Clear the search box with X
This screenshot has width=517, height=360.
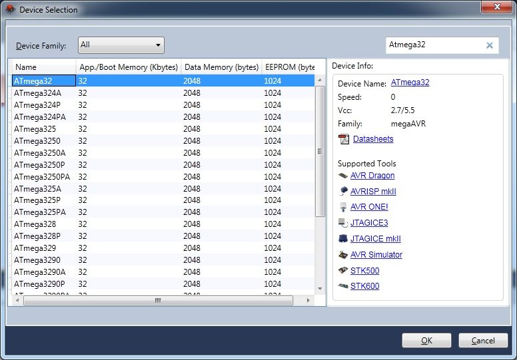point(490,45)
